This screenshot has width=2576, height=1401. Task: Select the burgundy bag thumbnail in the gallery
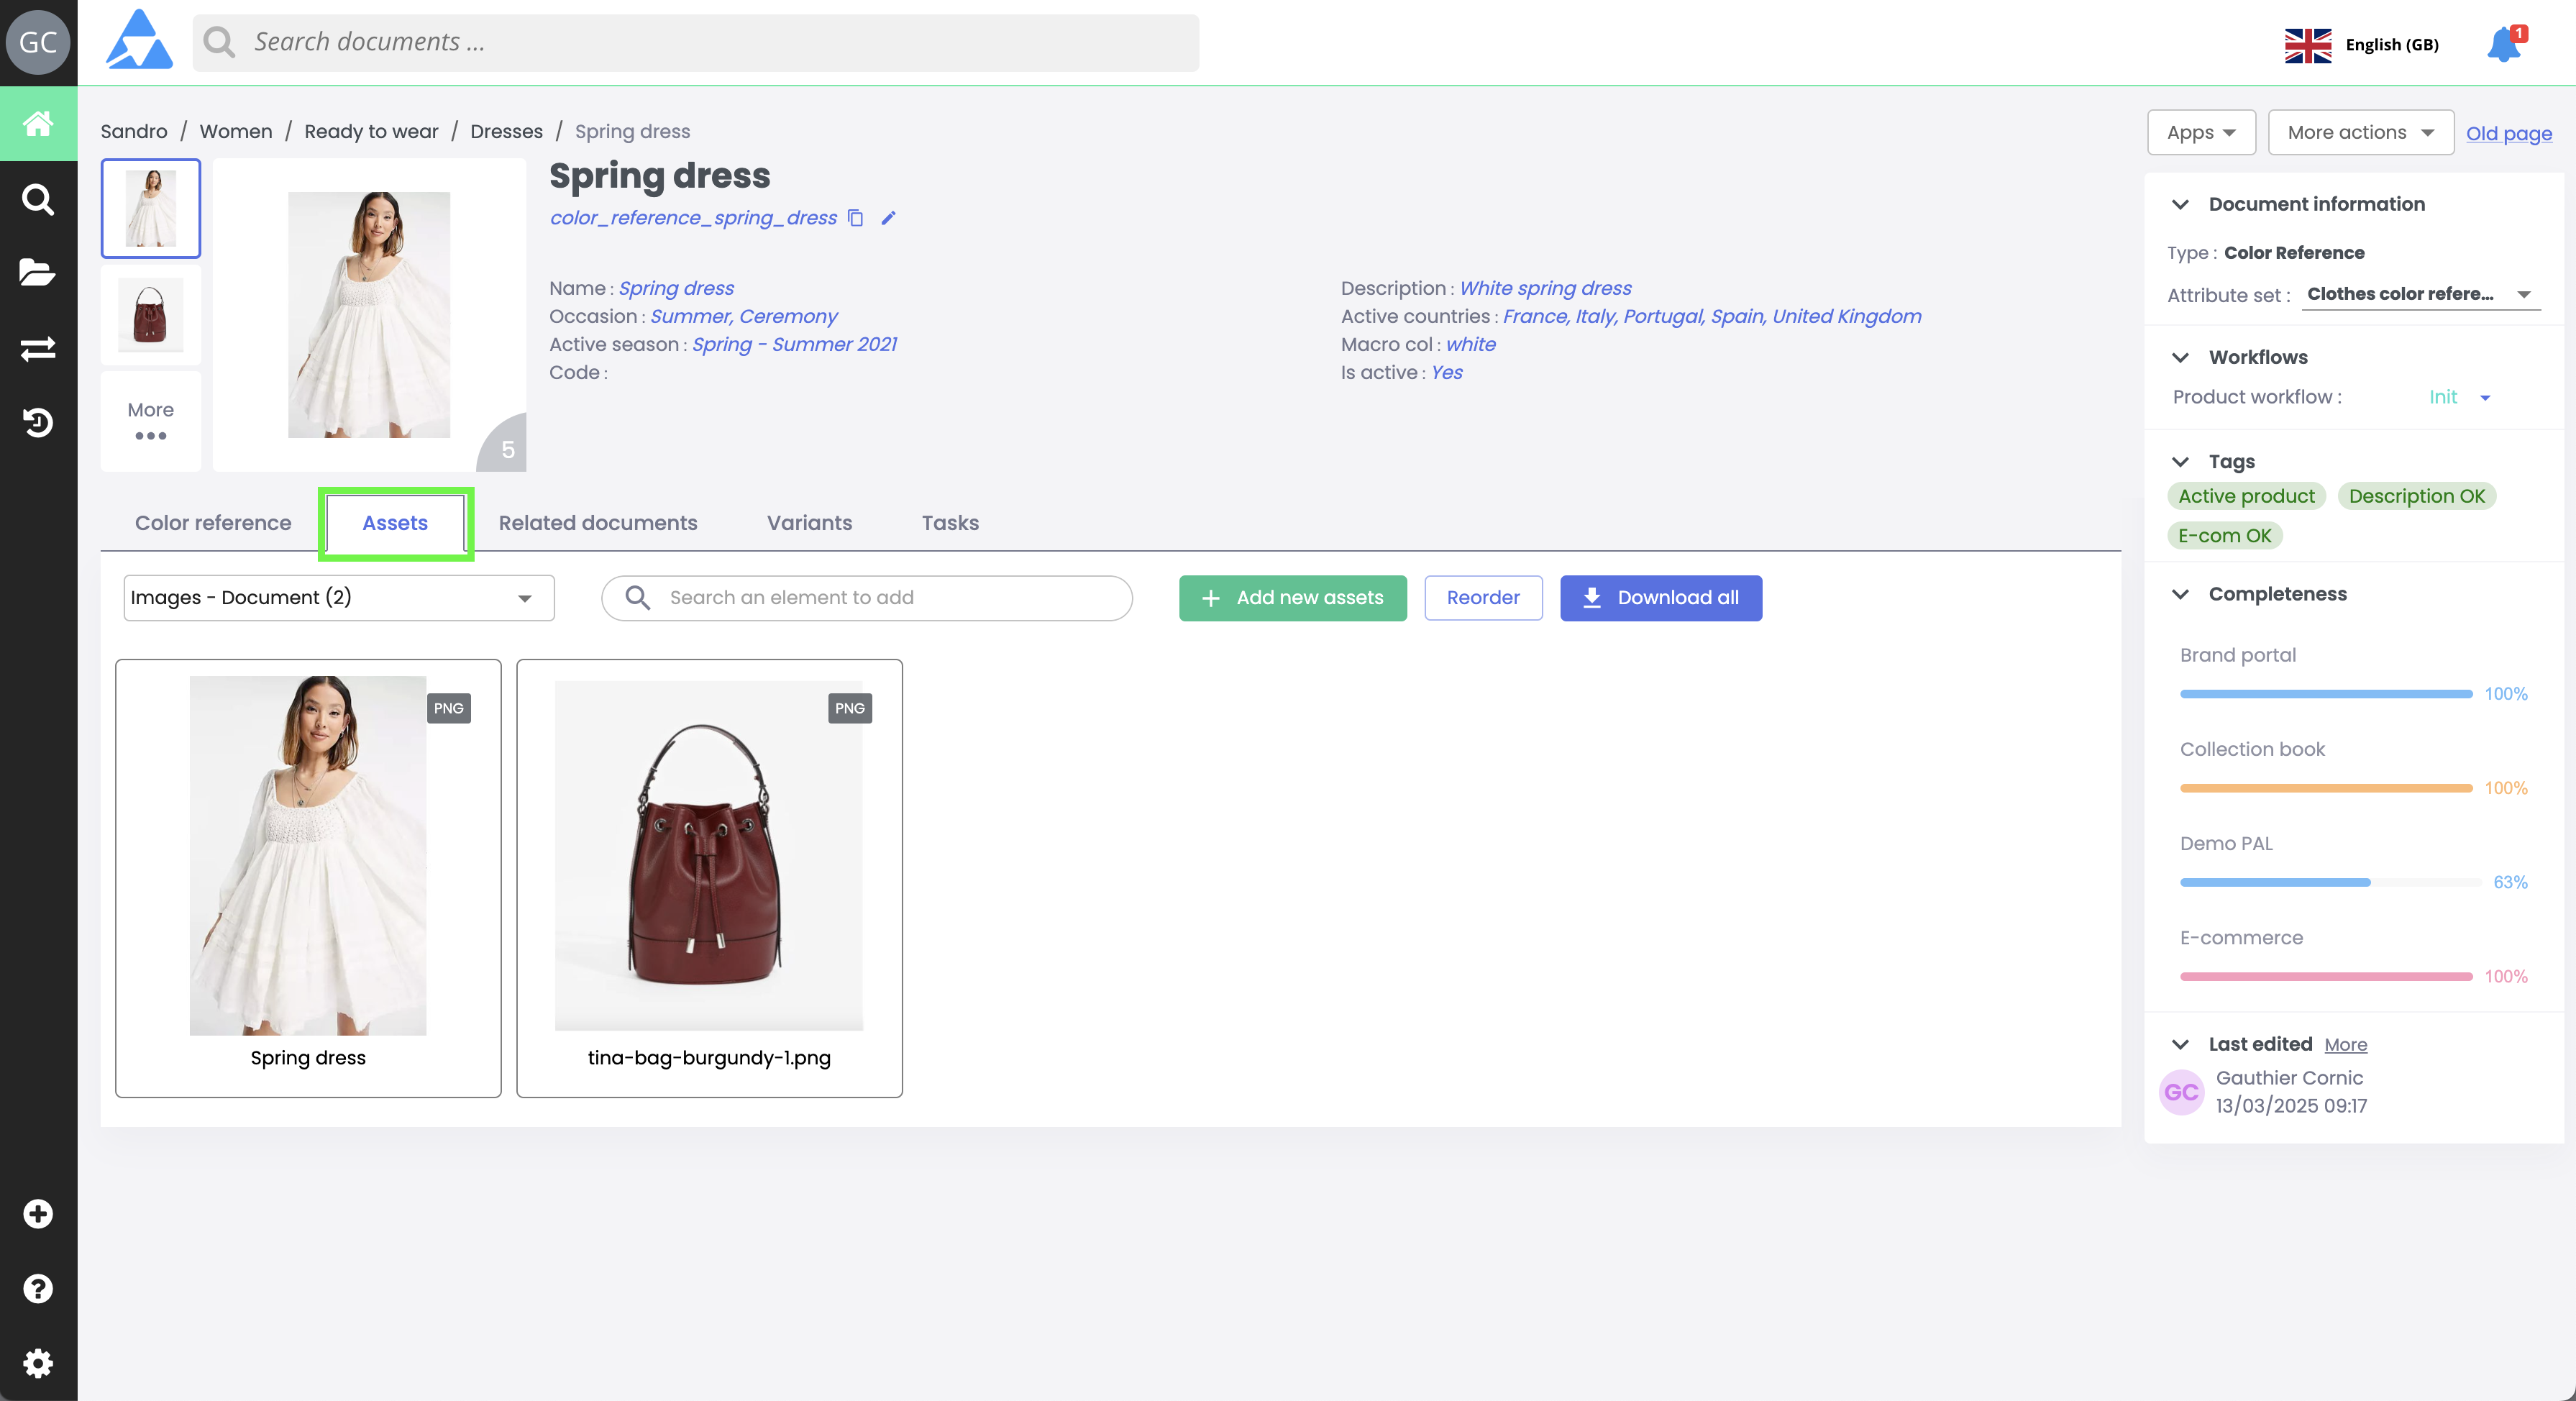[151, 315]
